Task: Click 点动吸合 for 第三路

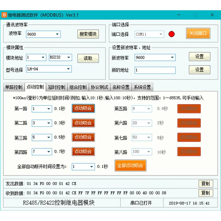Action: (83, 137)
